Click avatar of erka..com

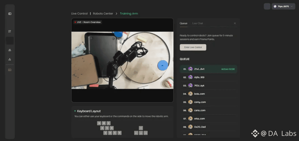pyautogui.click(x=190, y=119)
